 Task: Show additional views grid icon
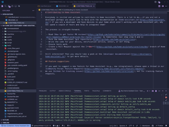click(16, 6)
